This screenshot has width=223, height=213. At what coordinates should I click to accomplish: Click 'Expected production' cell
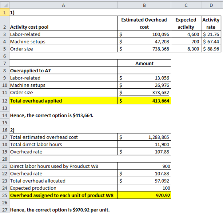[63, 188]
